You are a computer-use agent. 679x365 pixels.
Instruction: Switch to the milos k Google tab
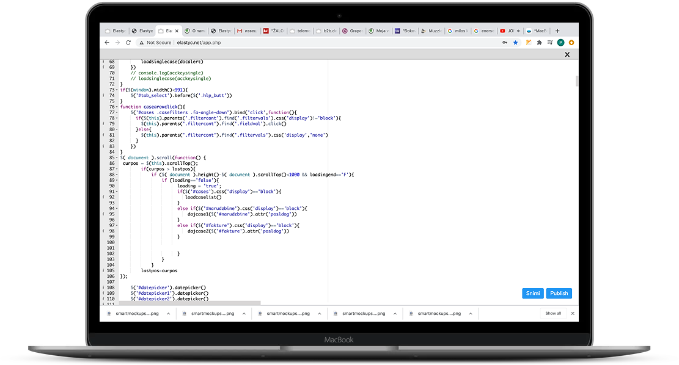click(x=457, y=31)
